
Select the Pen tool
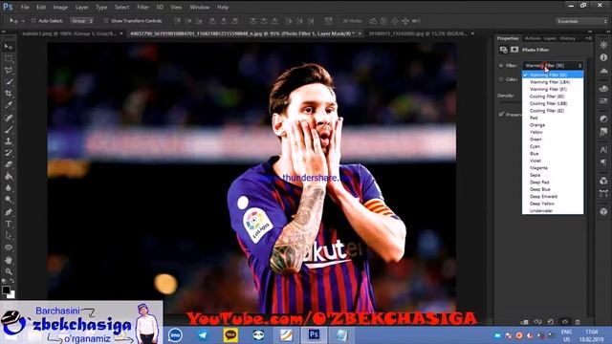(x=9, y=212)
